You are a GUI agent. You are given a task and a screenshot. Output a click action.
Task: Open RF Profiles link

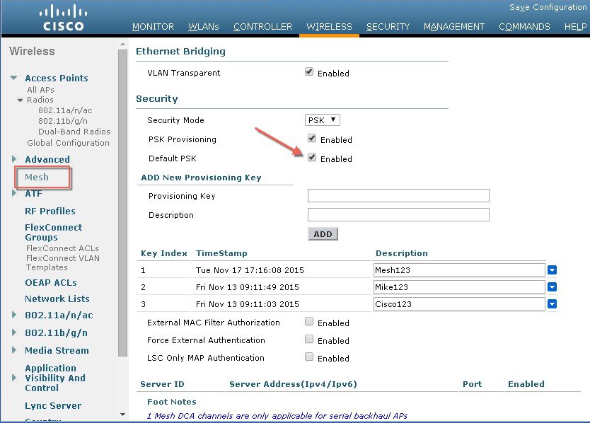tap(50, 211)
